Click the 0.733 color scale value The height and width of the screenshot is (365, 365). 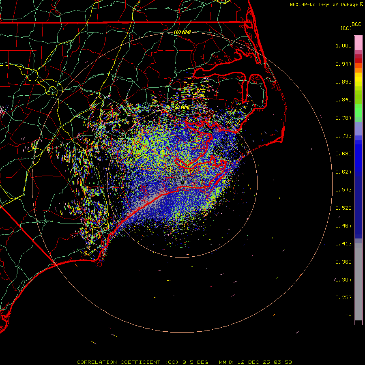[x=344, y=136]
